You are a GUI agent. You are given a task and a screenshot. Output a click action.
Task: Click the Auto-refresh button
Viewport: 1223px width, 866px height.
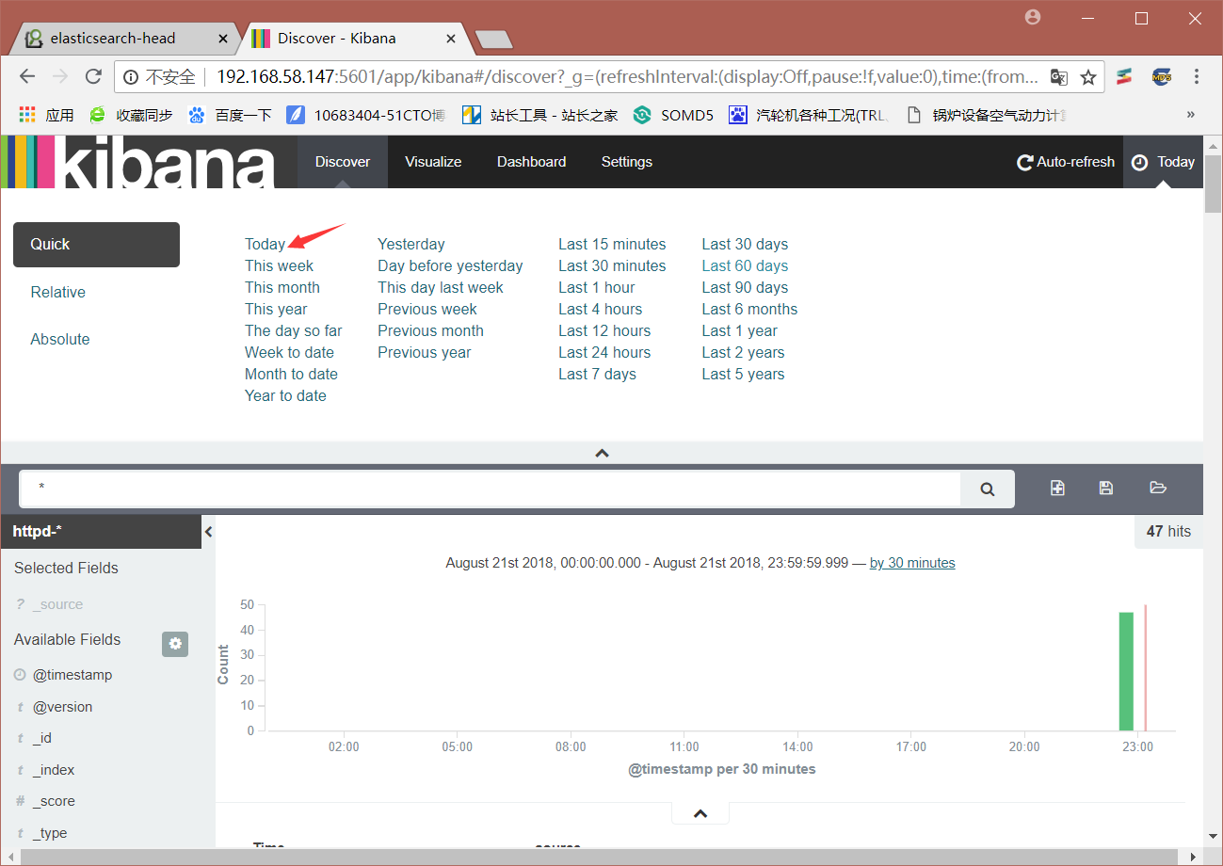tap(1066, 162)
